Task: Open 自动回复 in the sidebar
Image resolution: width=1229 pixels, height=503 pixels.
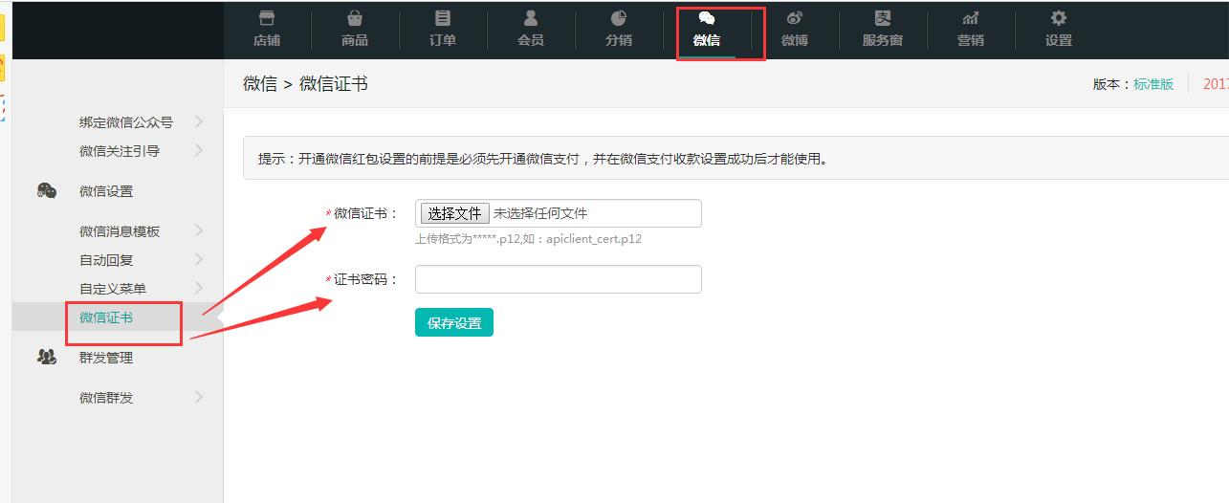Action: click(x=106, y=260)
